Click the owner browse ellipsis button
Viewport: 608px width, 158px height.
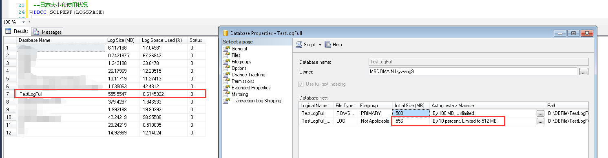point(584,72)
